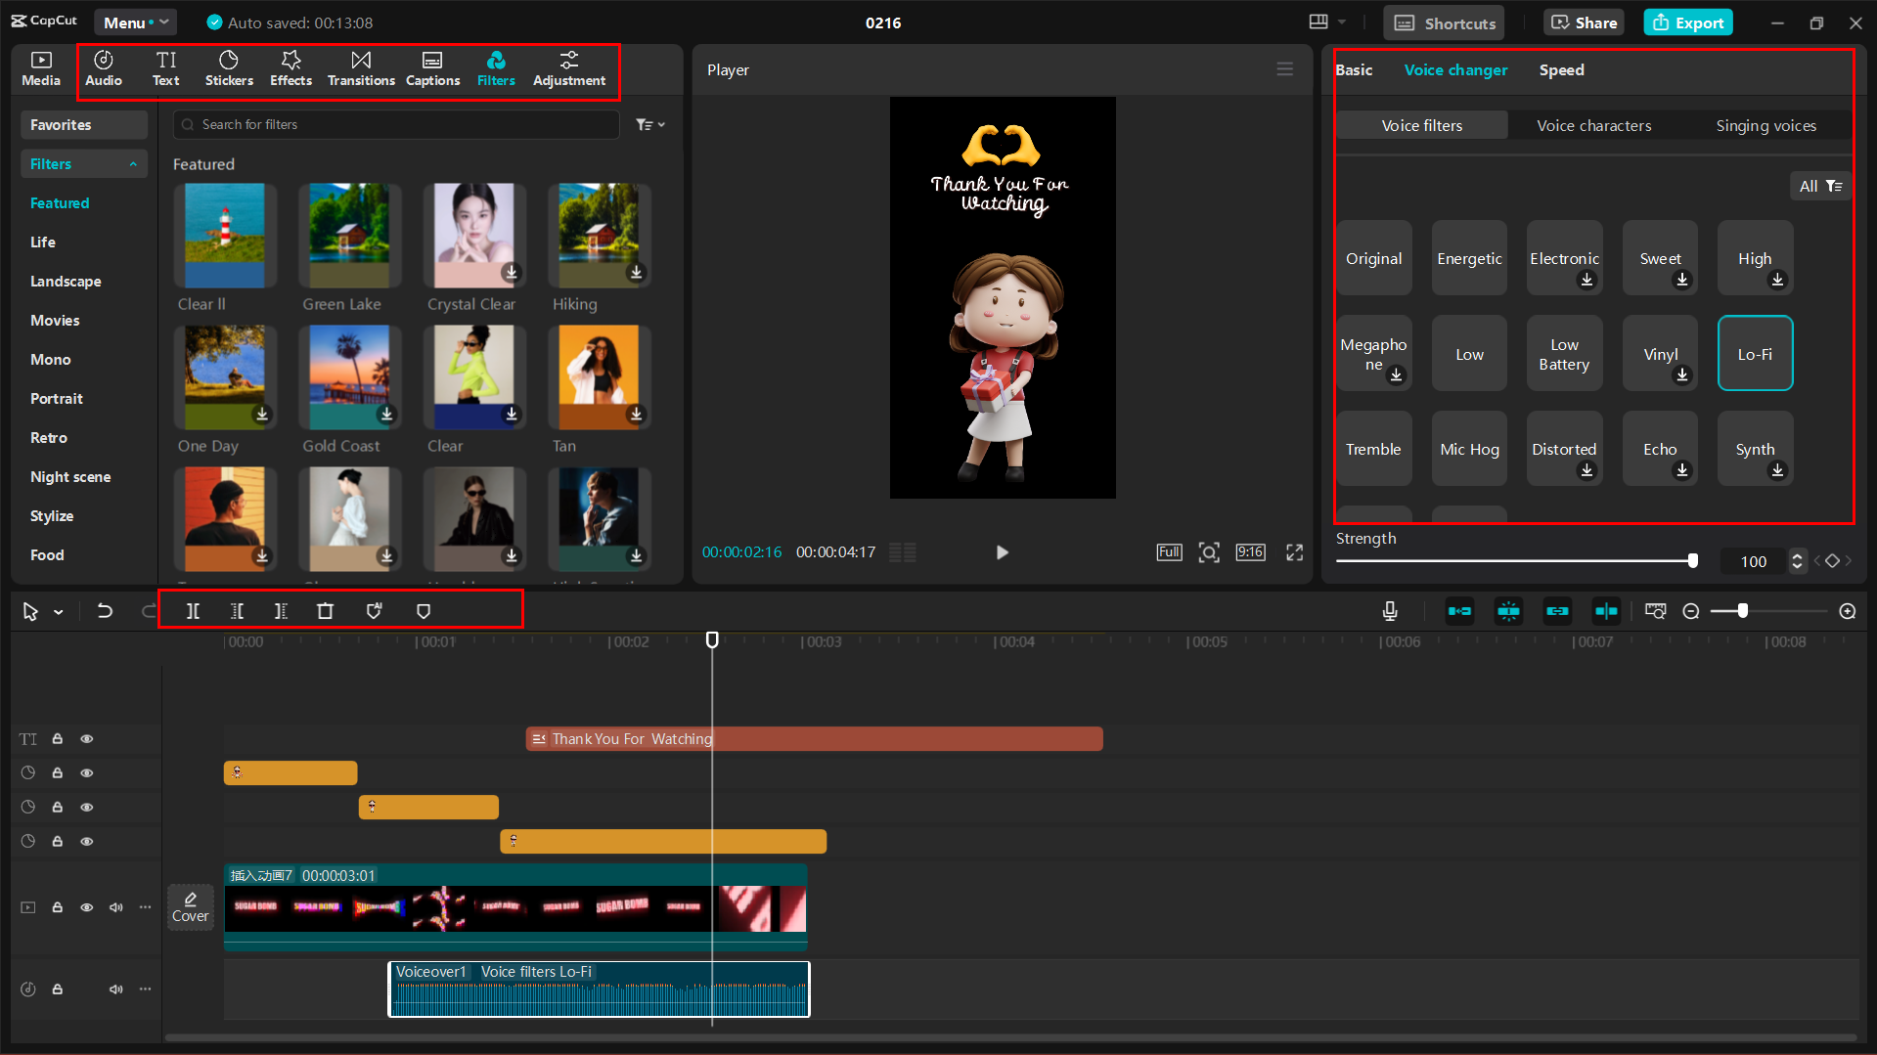Click the Delete clip trash icon
The height and width of the screenshot is (1055, 1877).
[325, 611]
